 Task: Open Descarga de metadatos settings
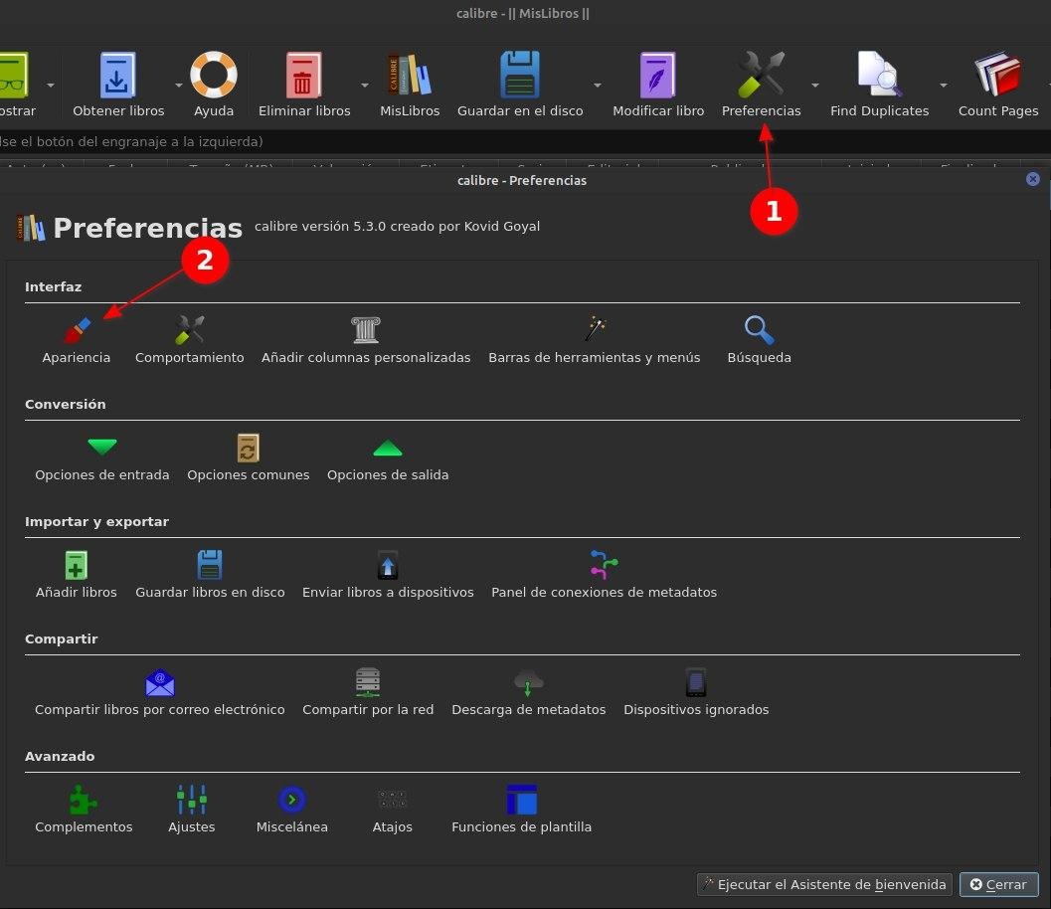[528, 693]
